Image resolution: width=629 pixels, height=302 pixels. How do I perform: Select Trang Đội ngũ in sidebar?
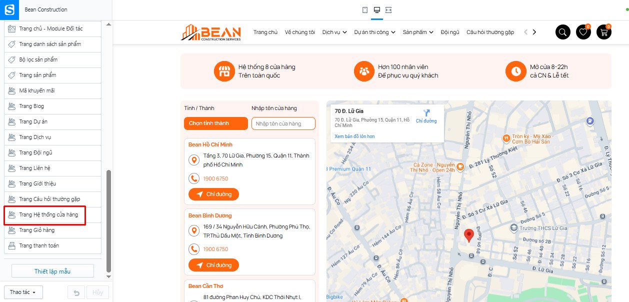pos(52,152)
